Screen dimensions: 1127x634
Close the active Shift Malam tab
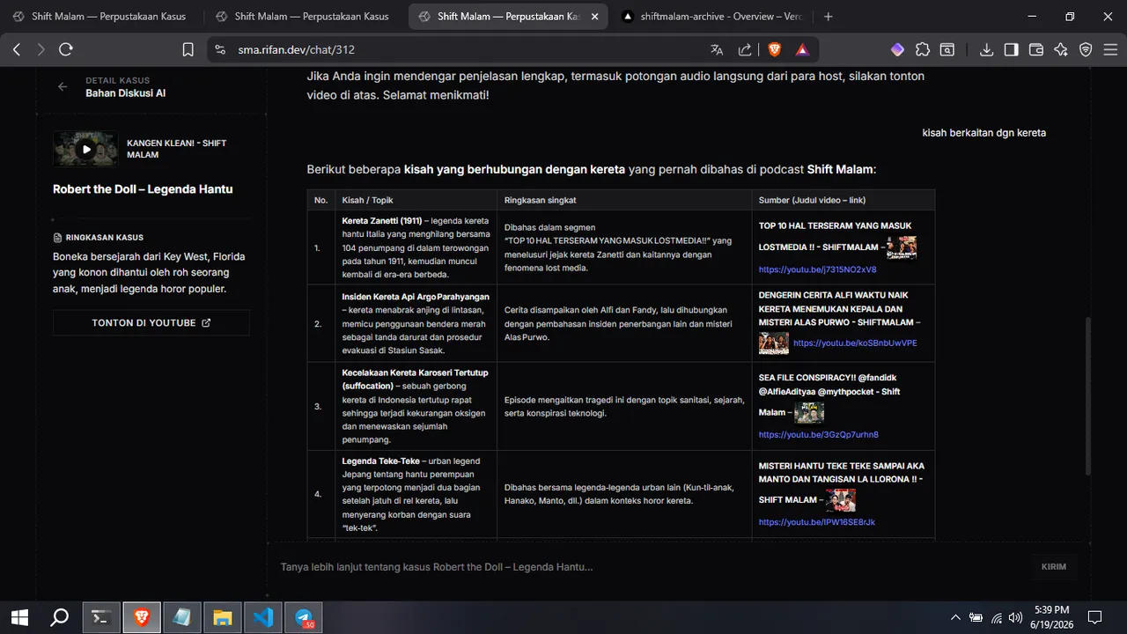(595, 17)
